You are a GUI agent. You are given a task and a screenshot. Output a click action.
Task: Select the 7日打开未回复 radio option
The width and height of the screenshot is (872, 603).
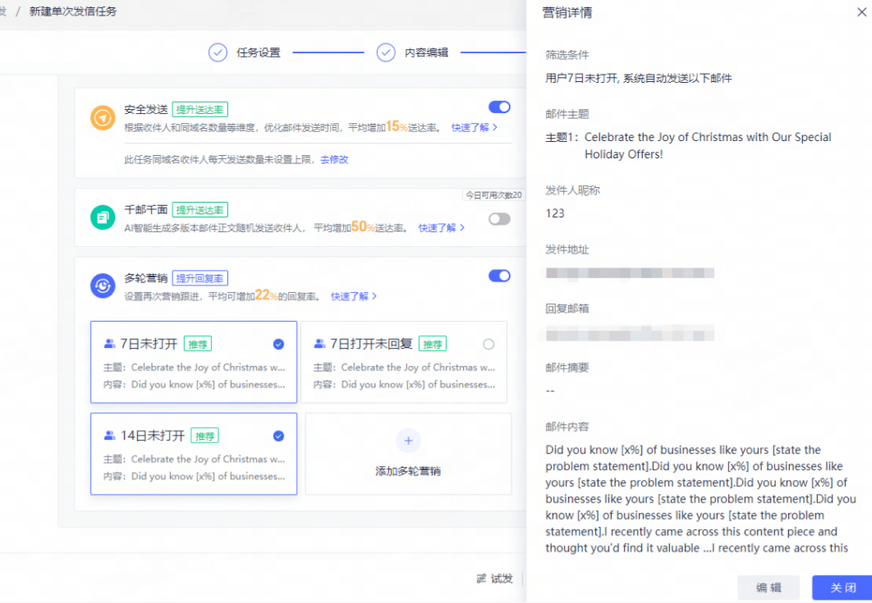pos(489,344)
